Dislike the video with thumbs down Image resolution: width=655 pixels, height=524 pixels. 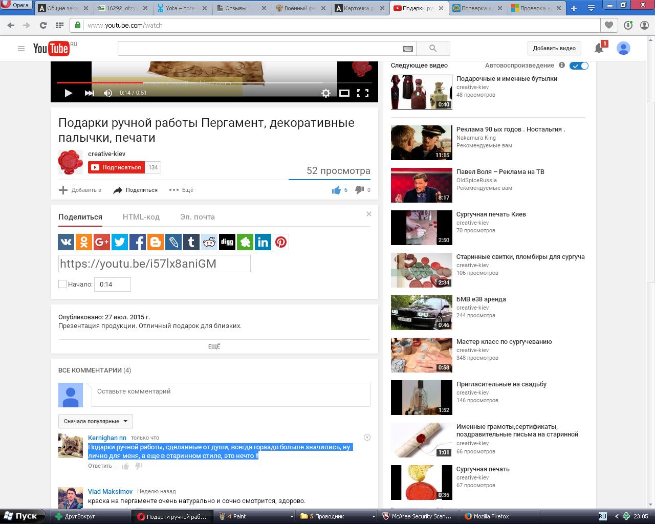pos(359,190)
